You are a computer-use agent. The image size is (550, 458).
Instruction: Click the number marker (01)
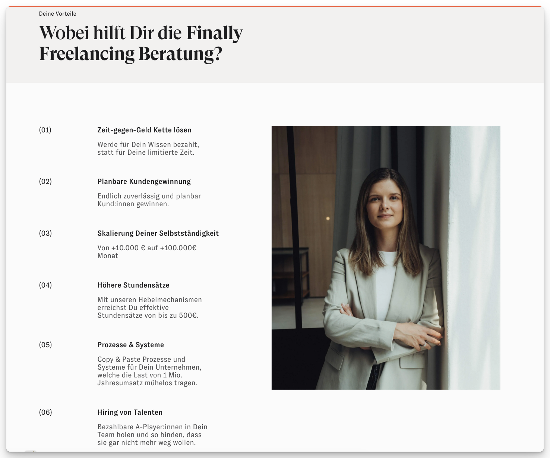[x=45, y=130]
